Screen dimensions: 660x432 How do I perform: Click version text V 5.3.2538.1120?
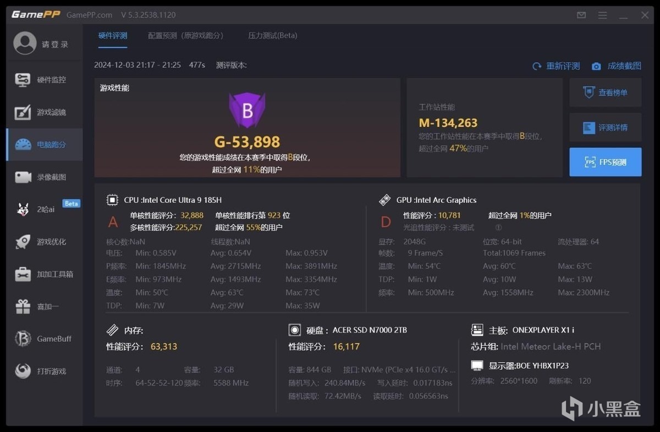click(148, 15)
